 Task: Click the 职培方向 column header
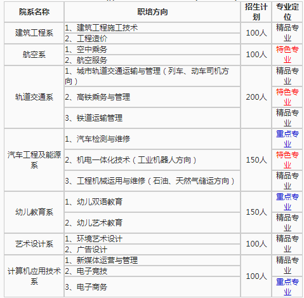click(152, 12)
